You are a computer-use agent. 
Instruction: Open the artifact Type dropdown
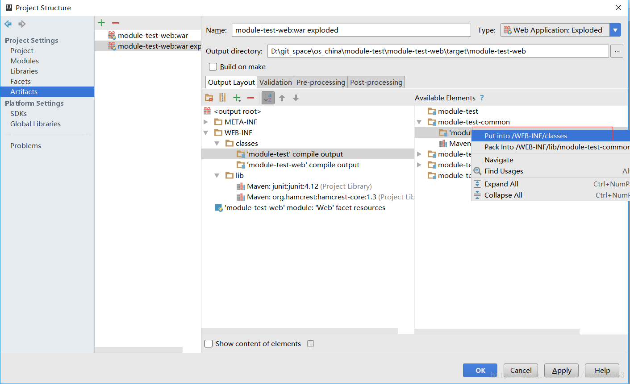point(615,30)
